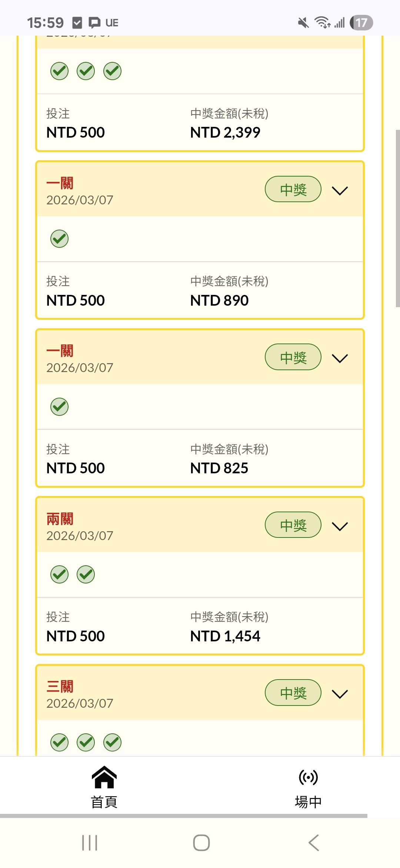Tap the green checkmark in NTD 825 card
400x868 pixels.
(60, 407)
